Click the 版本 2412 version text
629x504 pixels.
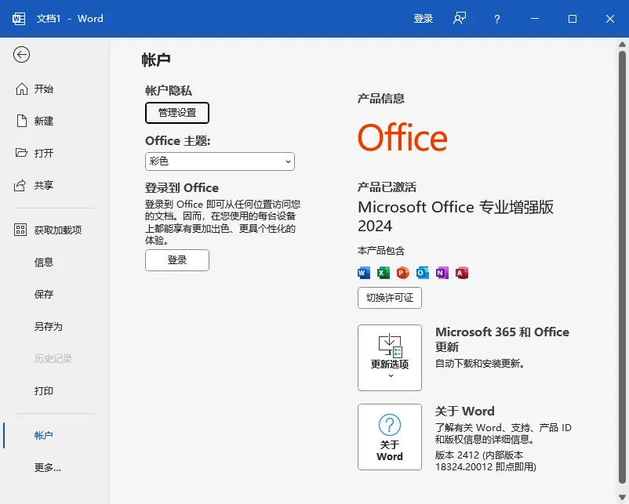[x=485, y=461]
